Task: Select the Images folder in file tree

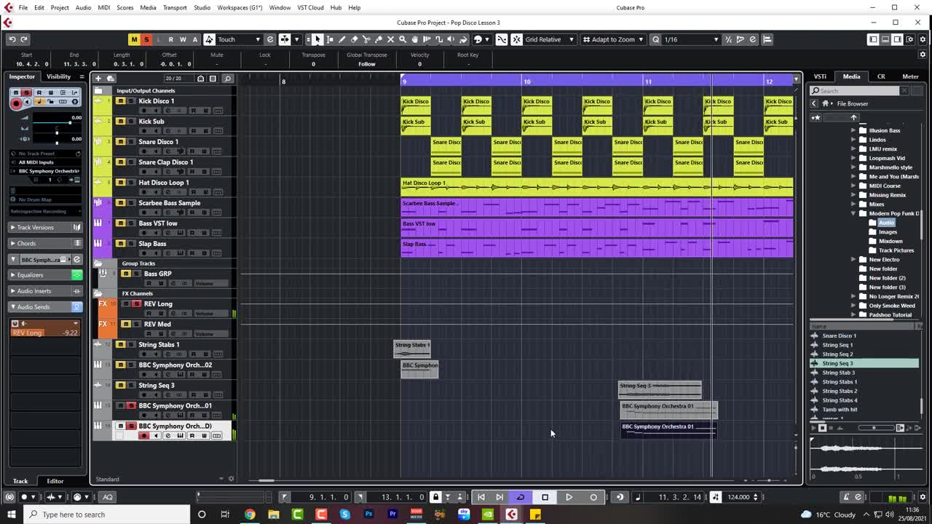Action: click(888, 231)
